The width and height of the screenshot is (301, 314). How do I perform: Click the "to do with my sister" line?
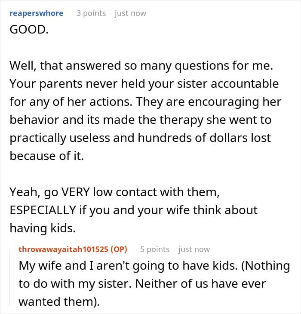point(142,284)
